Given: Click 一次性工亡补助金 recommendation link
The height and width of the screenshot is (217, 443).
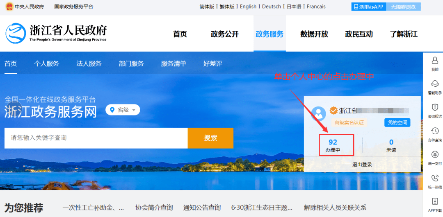Looking at the screenshot, I should 93,208.
